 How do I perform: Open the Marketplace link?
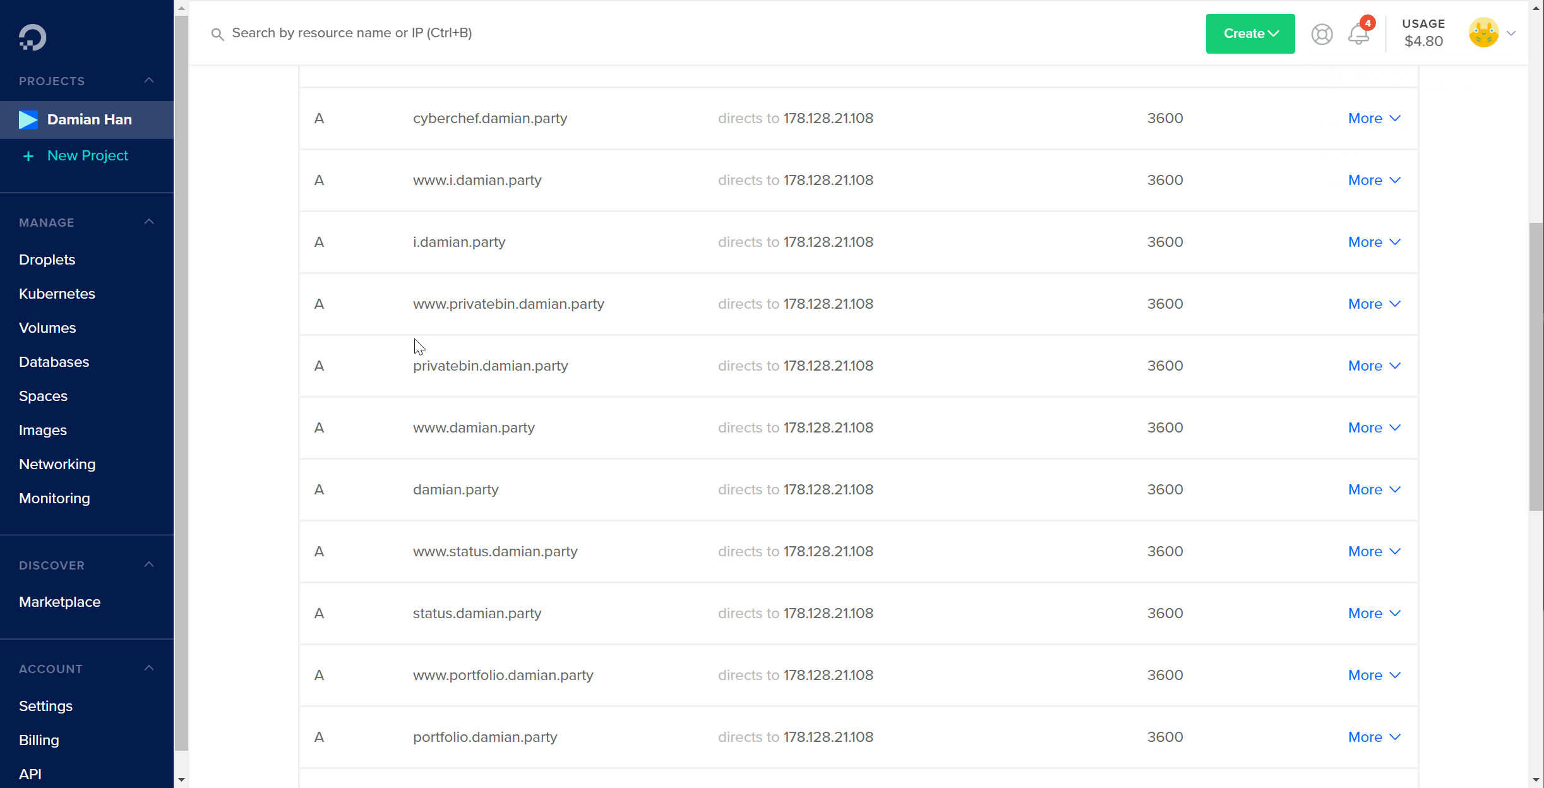pyautogui.click(x=60, y=602)
